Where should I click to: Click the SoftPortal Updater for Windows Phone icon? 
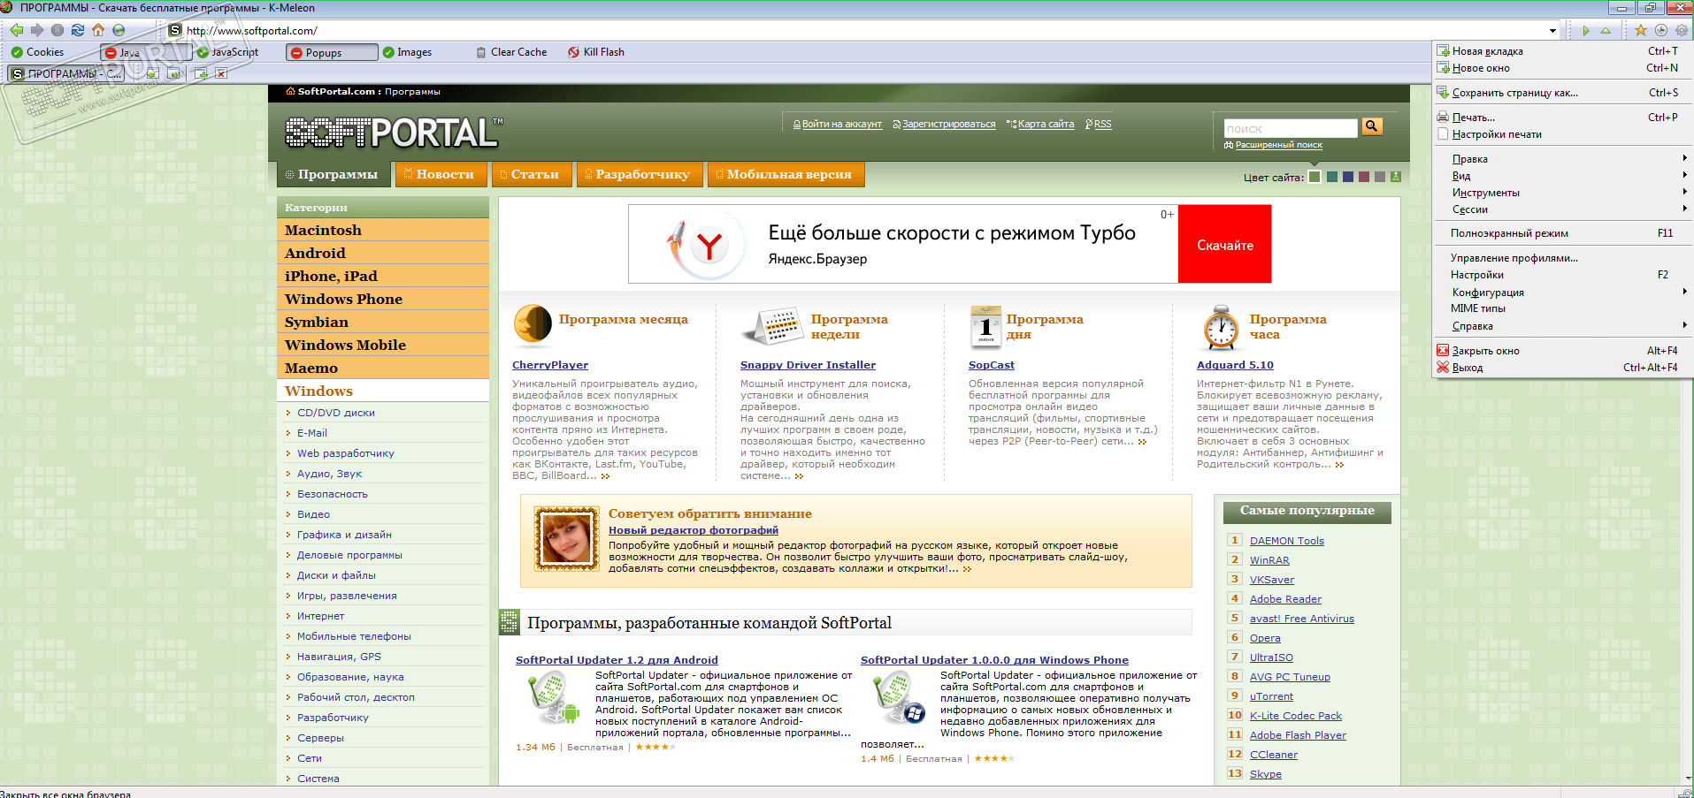[898, 697]
